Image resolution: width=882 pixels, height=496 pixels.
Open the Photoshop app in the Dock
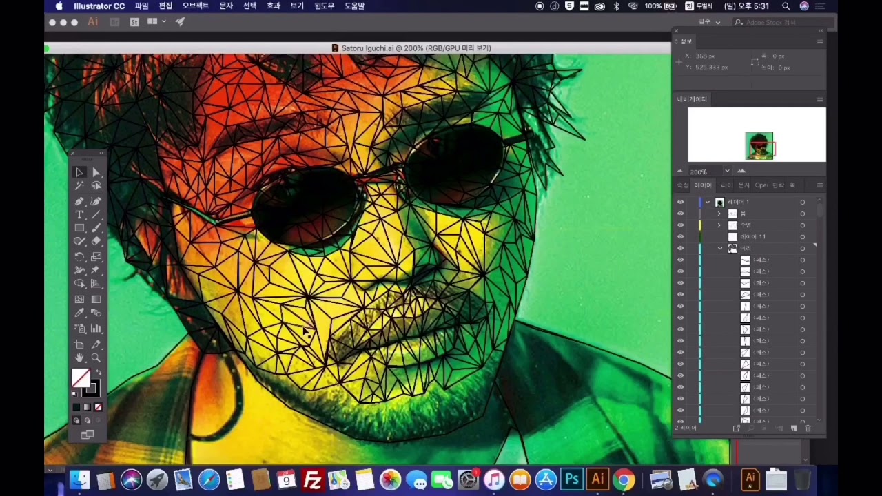coord(571,479)
